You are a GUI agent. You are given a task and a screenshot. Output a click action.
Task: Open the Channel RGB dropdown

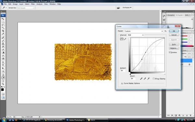coord(136,35)
